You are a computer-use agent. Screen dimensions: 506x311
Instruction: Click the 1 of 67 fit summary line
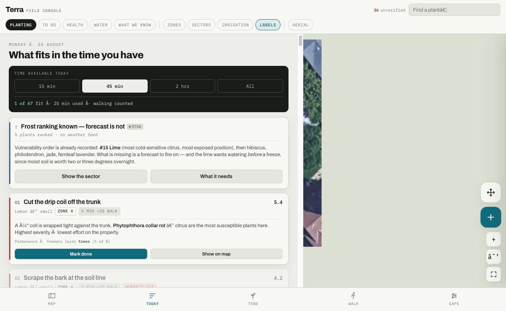point(73,103)
